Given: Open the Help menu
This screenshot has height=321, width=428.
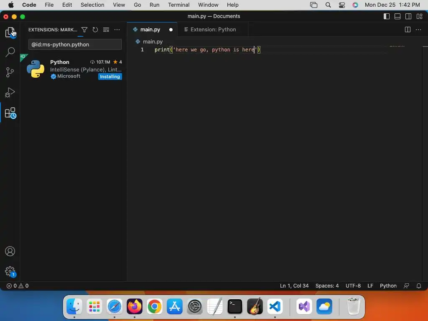Looking at the screenshot, I should [232, 5].
